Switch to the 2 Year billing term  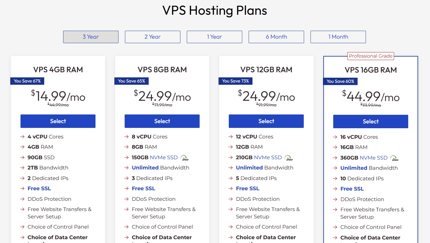[x=153, y=37]
